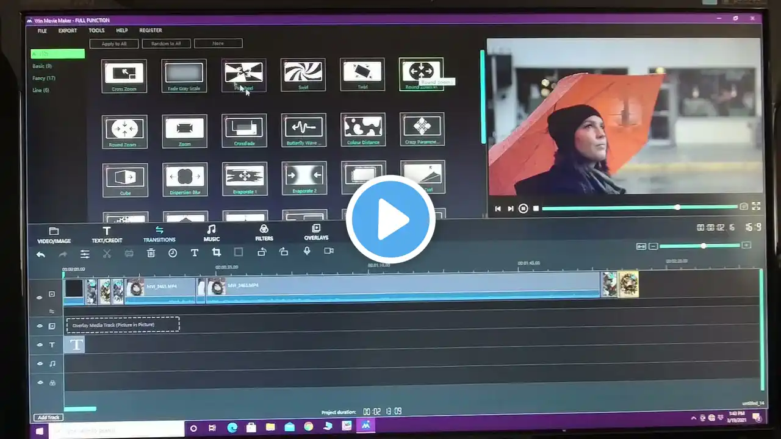The width and height of the screenshot is (781, 439).
Task: Select the Swirl transition thumbnail
Action: coord(303,74)
